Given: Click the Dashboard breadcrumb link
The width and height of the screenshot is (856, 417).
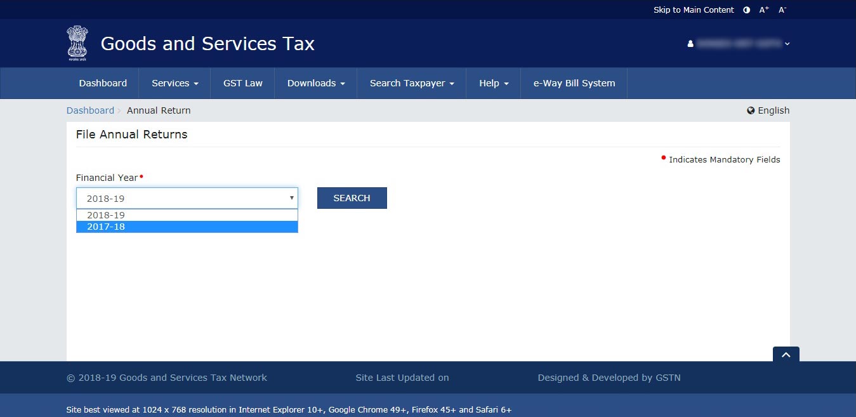Looking at the screenshot, I should pyautogui.click(x=90, y=110).
